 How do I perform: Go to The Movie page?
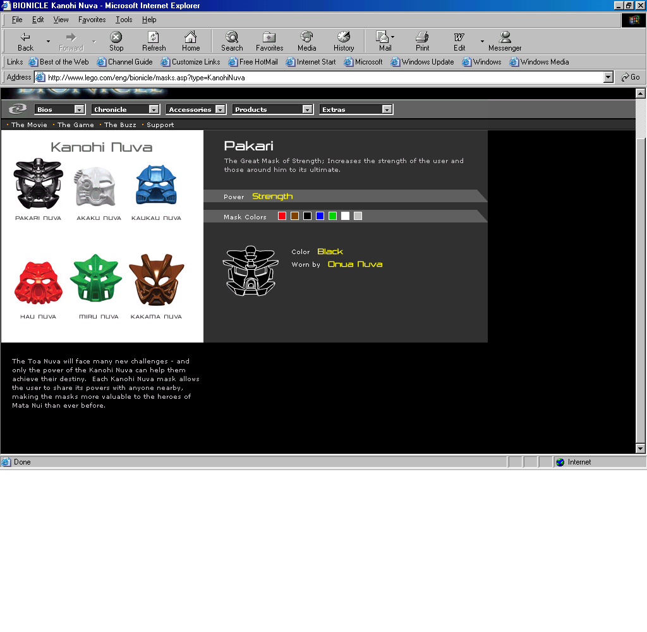(29, 125)
